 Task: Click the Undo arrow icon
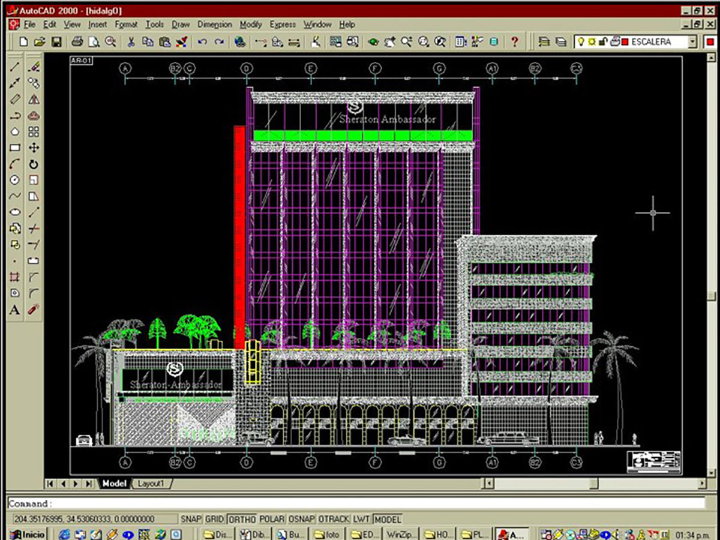[202, 42]
